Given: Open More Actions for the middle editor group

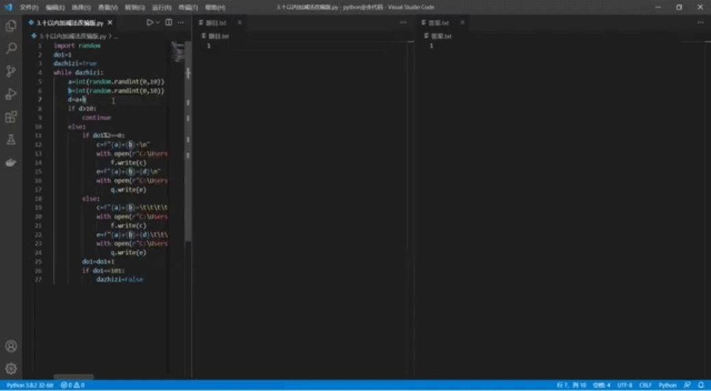Looking at the screenshot, I should click(403, 23).
